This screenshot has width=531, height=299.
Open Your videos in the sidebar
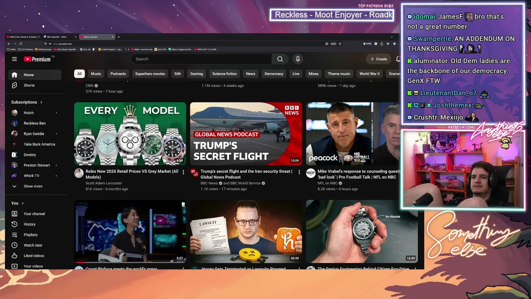(x=35, y=266)
